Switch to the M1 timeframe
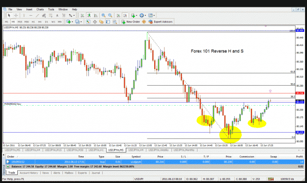 pos(6,22)
